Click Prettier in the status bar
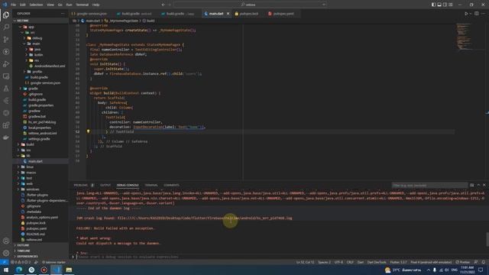Screen dimensions: 489x275 463,262
